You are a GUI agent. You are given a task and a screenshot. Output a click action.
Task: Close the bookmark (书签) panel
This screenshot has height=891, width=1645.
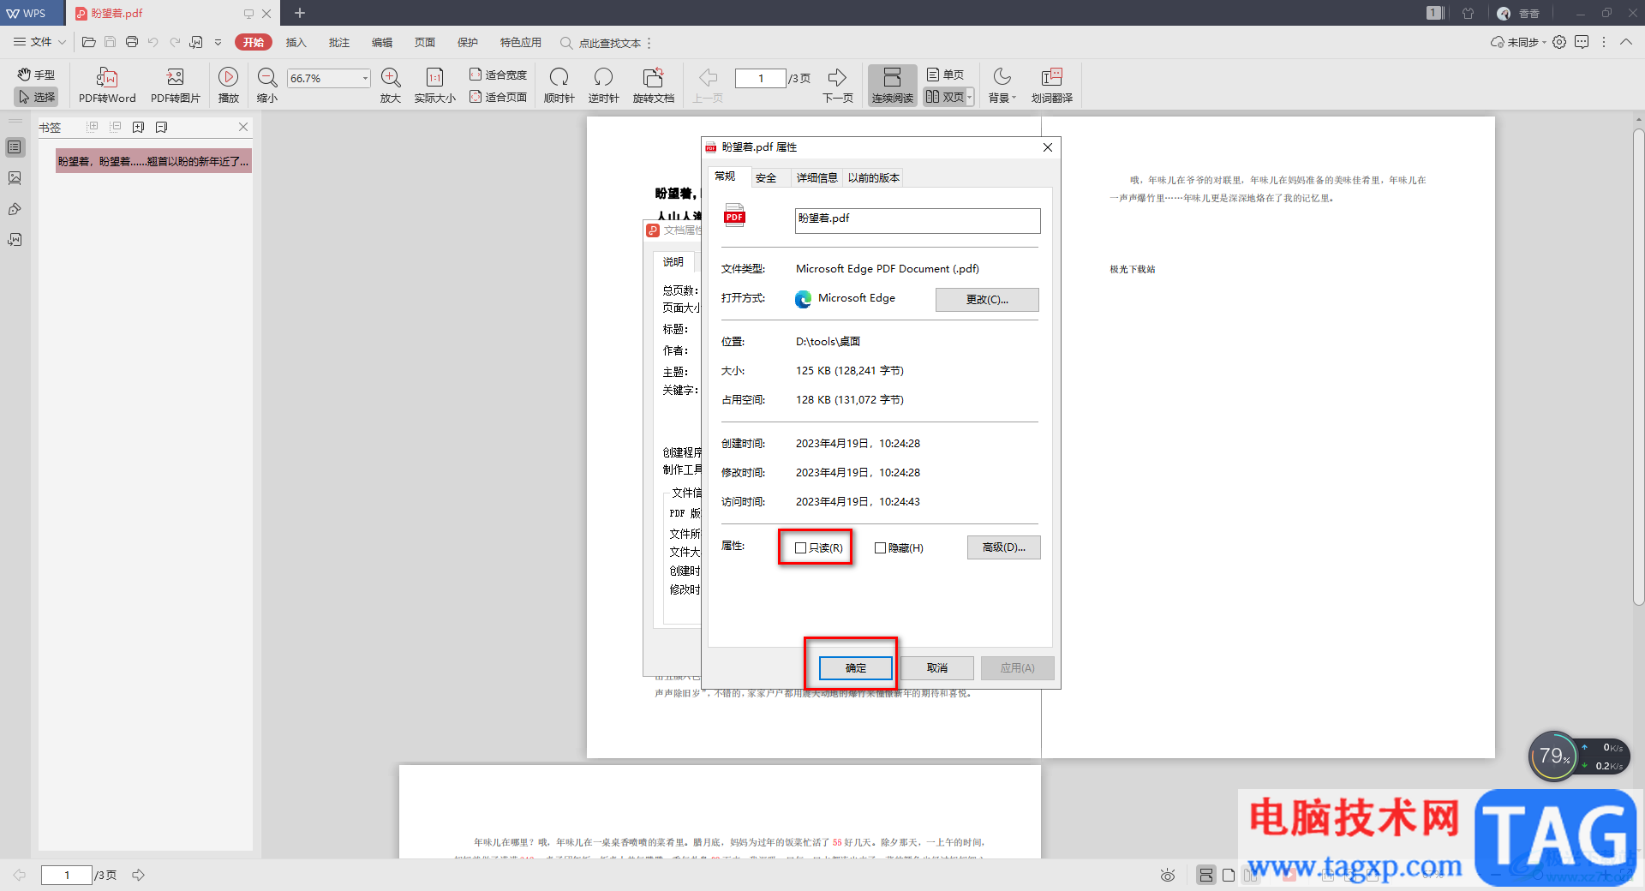[243, 127]
